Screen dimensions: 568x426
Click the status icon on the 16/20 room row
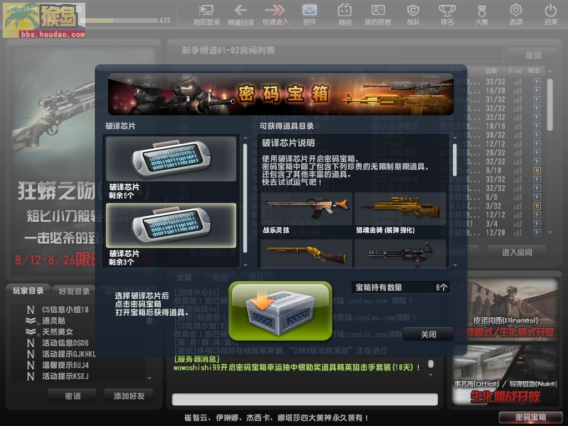point(537,90)
